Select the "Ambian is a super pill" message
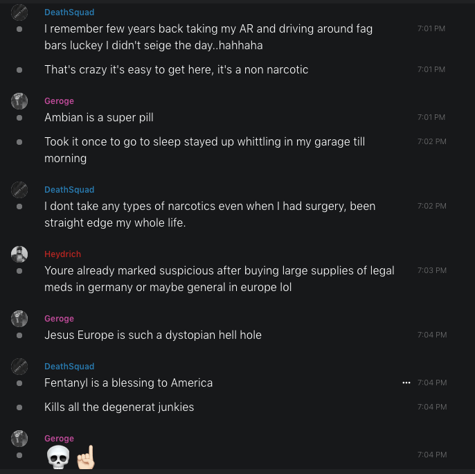The image size is (475, 474). [x=99, y=118]
